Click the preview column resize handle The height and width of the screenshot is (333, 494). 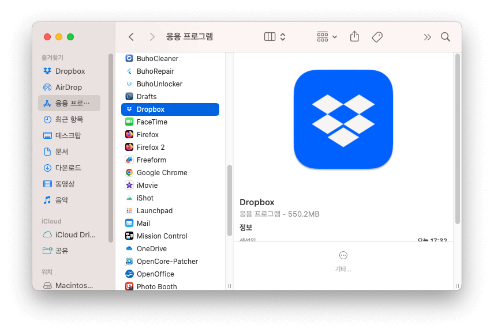point(458,286)
